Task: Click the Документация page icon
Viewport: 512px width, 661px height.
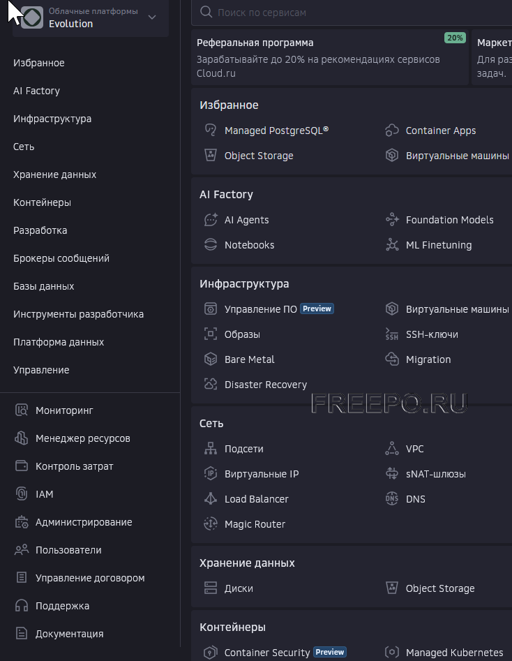Action: 22,634
